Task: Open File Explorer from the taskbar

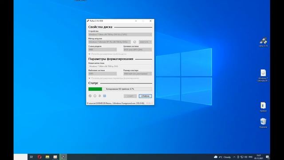Action: click(47, 157)
